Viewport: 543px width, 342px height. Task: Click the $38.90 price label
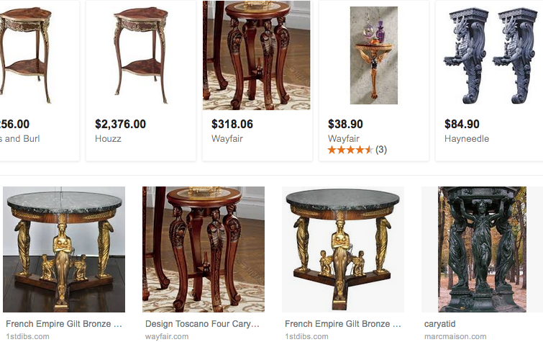[x=346, y=124]
